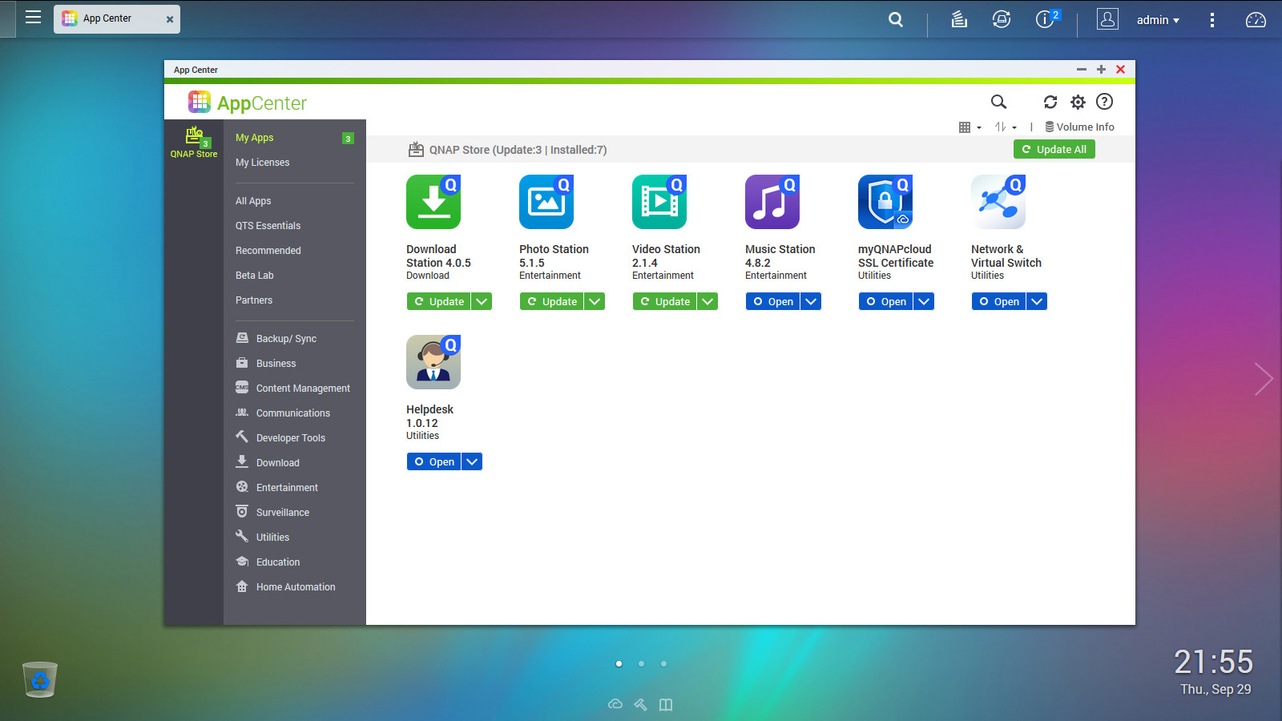Update Download Station 4.0.5
The image size is (1282, 721).
(x=438, y=301)
